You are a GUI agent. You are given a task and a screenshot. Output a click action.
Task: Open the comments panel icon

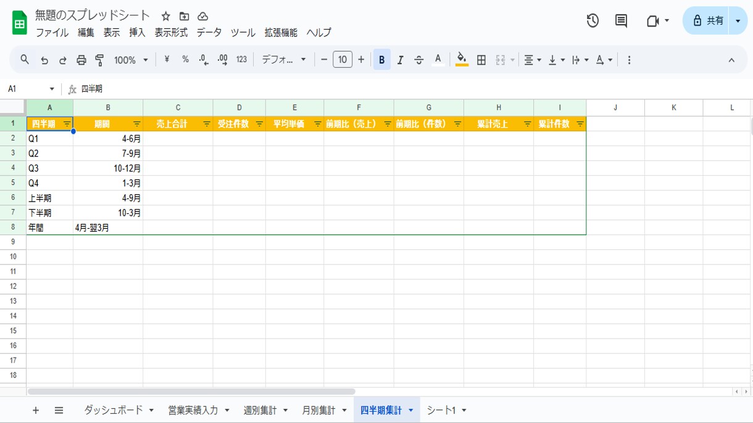622,21
